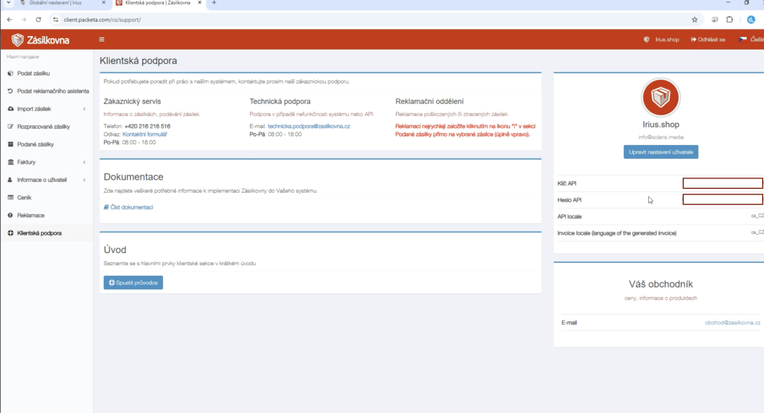Click the Klíč API value field

tap(723, 183)
